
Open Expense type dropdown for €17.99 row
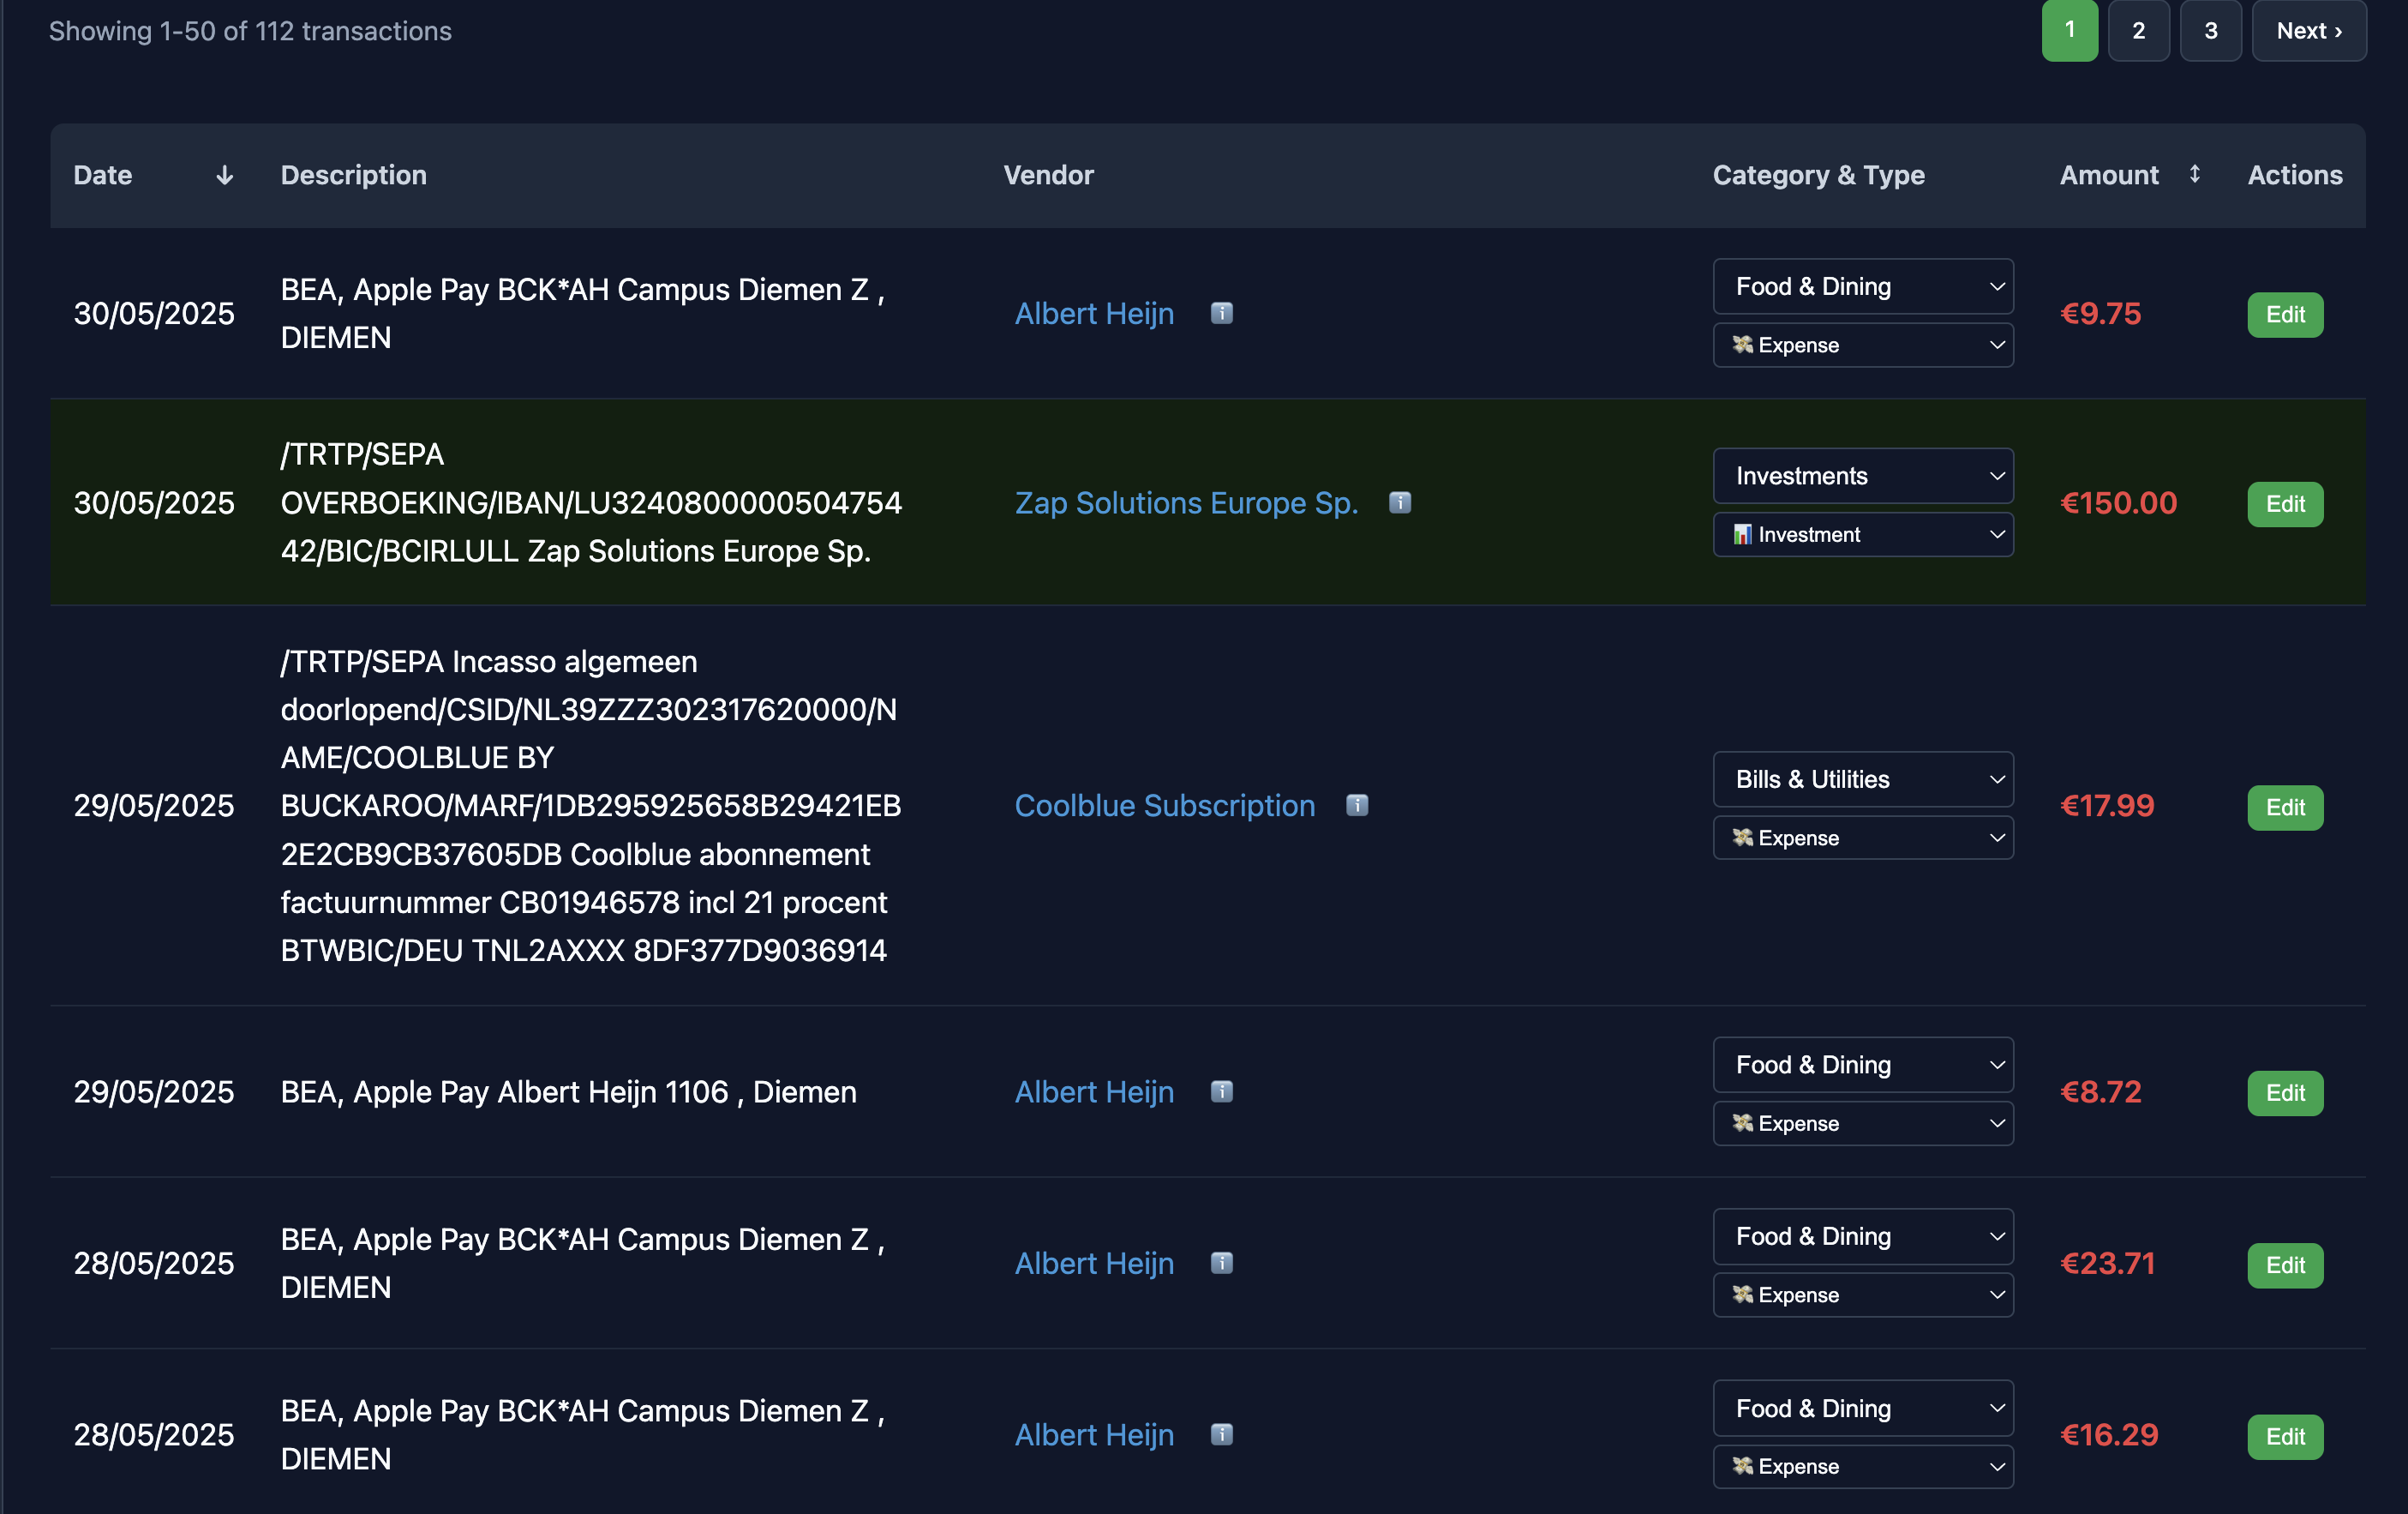(x=1863, y=838)
